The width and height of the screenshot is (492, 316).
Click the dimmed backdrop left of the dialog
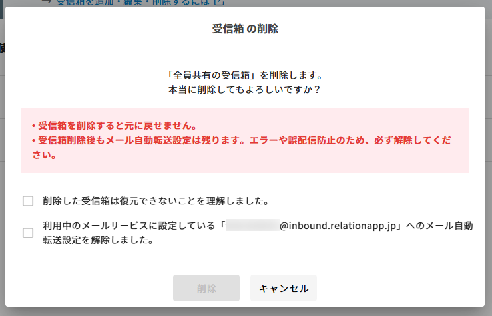[2, 166]
